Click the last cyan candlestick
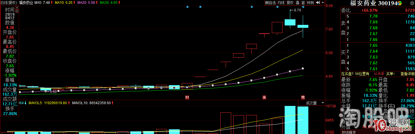Screen dimensions: 415x134 pos(303,26)
